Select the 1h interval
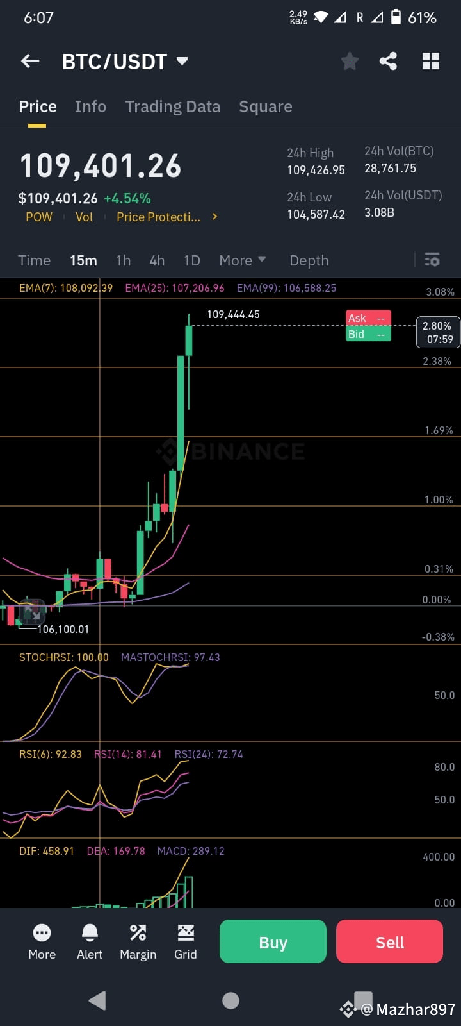The height and width of the screenshot is (1026, 461). [123, 260]
